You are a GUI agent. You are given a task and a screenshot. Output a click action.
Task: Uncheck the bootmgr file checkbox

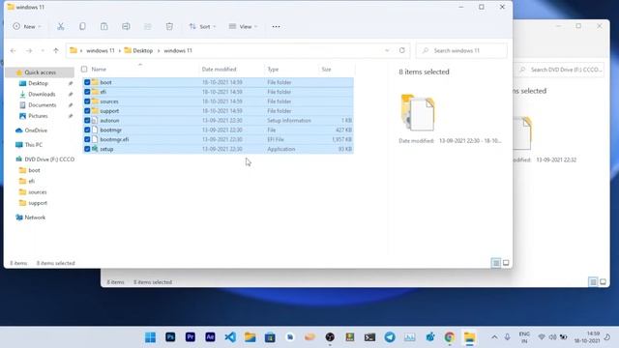(87, 130)
